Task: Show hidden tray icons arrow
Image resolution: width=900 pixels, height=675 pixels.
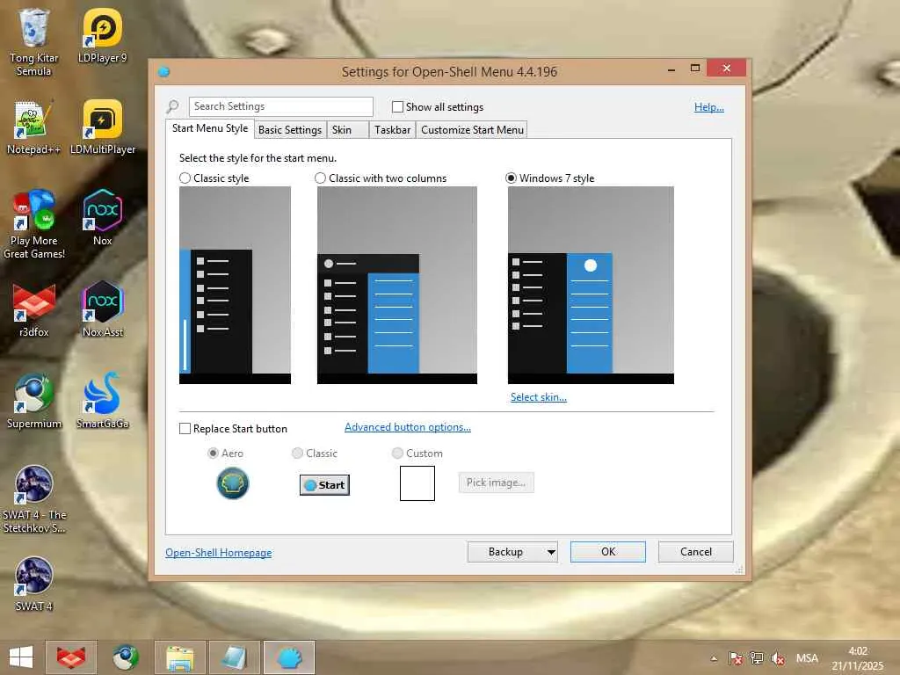Action: click(x=714, y=659)
